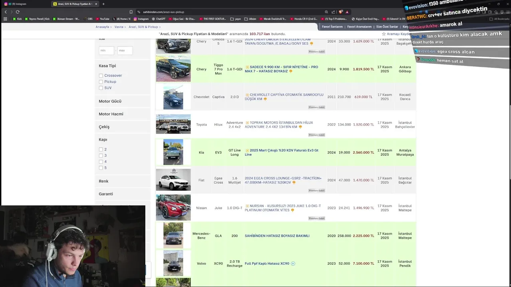
Task: Open the Chevrolet Captiva Otomatik Sanrooflu listing
Action: pos(284,97)
